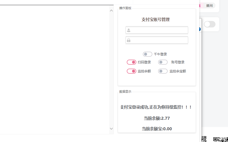Screen dimensions: 228x142
Task: Click the 监控余宝额 label
Action: pyautogui.click(x=178, y=71)
